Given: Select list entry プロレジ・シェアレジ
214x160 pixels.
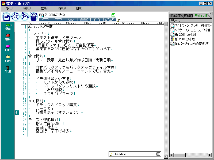Looking at the screenshot, I should coord(193,26).
